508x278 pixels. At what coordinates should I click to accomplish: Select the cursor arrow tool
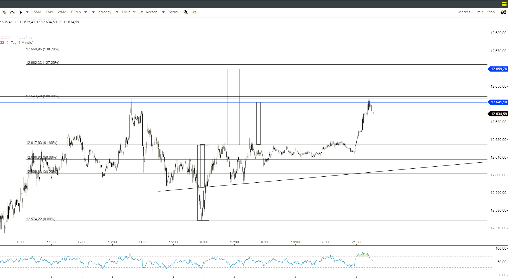[21, 12]
